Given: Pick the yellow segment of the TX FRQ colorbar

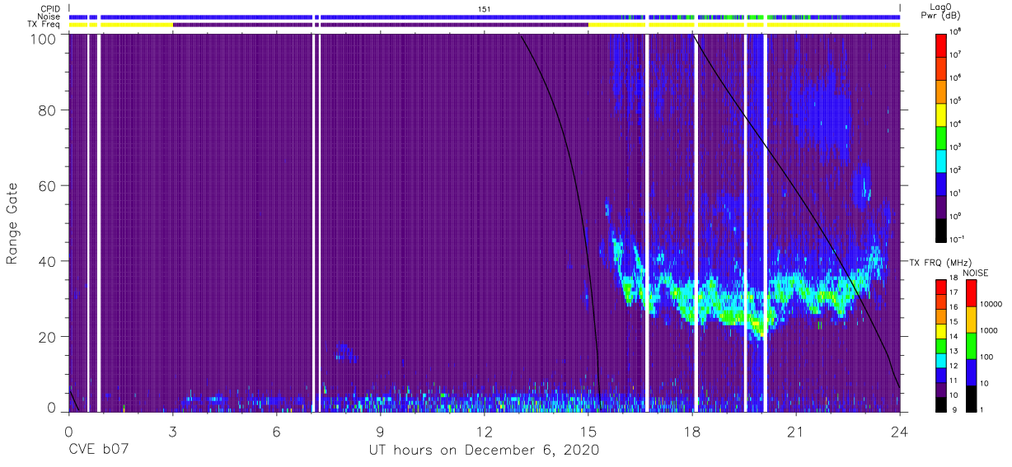Looking at the screenshot, I should pos(941,330).
